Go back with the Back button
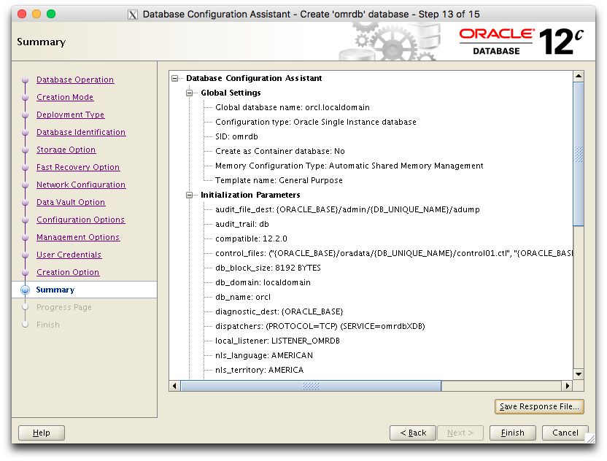Image resolution: width=607 pixels, height=461 pixels. coord(413,433)
